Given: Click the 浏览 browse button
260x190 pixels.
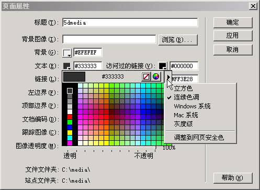Looking at the screenshot, I should [x=178, y=40].
